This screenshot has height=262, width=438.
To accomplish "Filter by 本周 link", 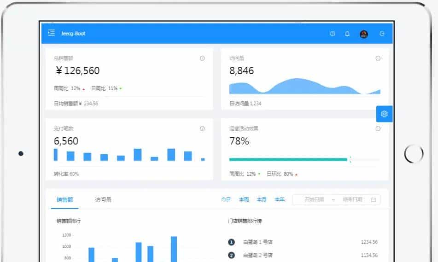I will [244, 199].
